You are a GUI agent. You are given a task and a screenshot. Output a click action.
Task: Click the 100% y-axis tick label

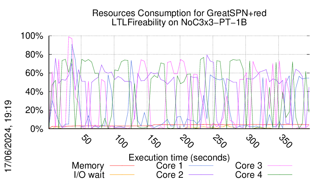(x=32, y=36)
